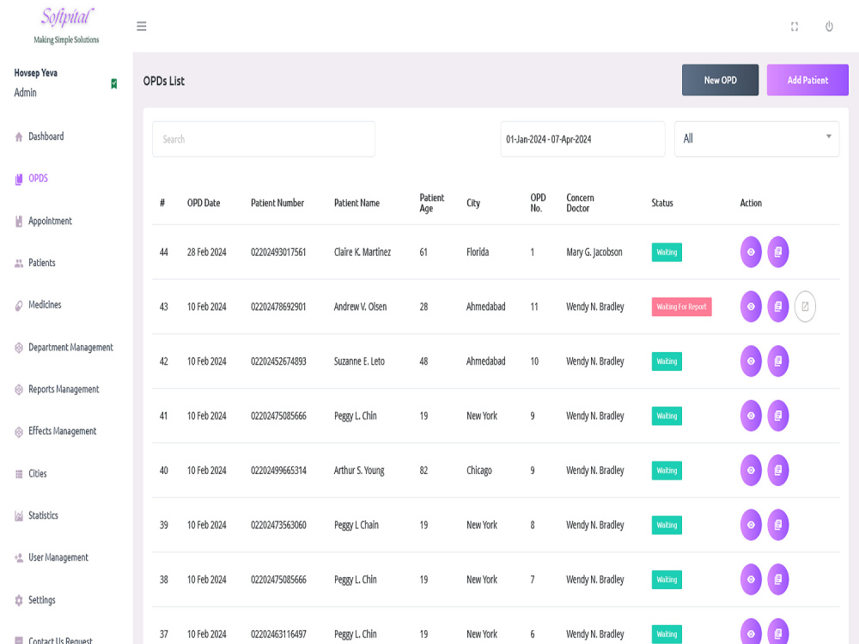Open document icon for Claire K. Martinez row
The height and width of the screenshot is (644, 859).
click(778, 252)
